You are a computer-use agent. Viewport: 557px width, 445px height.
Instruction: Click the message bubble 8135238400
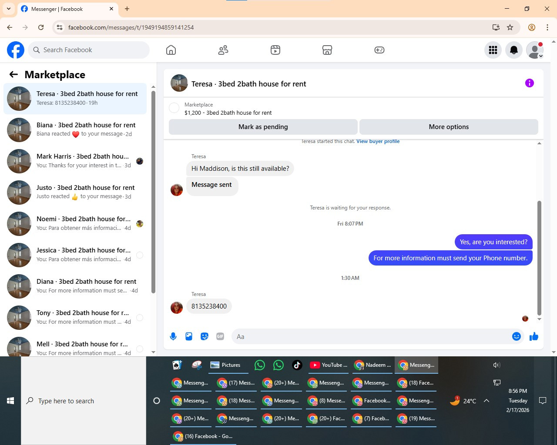coord(209,306)
